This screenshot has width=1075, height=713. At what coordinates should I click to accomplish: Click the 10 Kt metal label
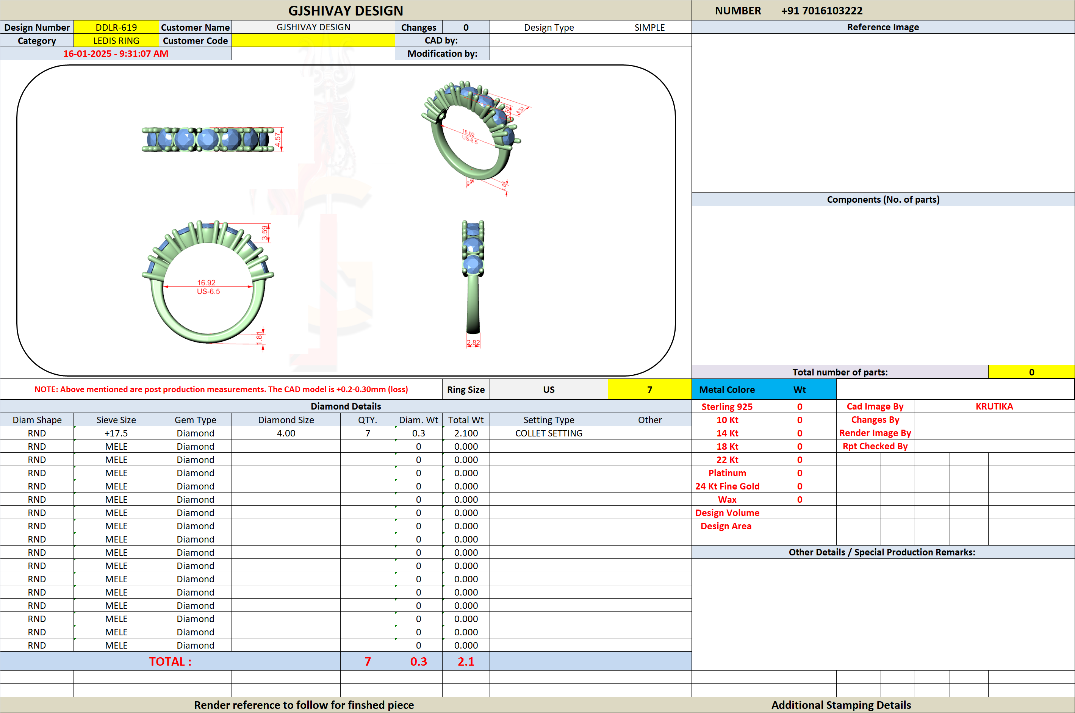(x=727, y=420)
